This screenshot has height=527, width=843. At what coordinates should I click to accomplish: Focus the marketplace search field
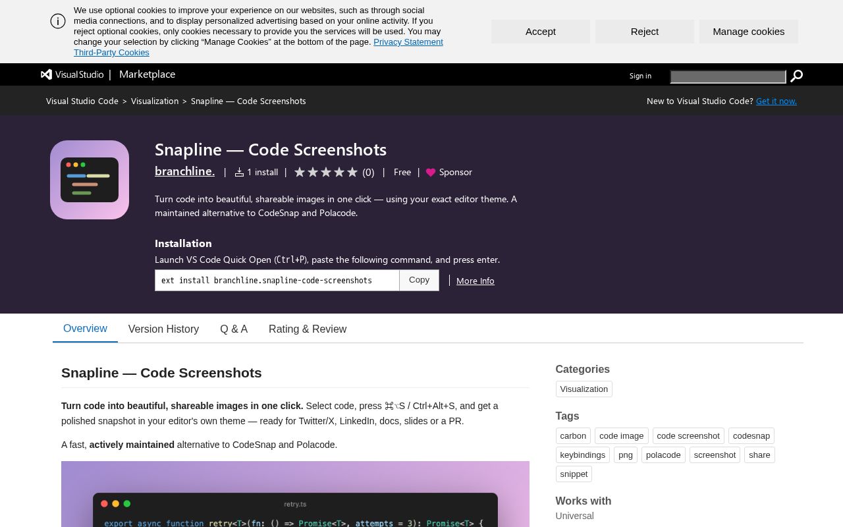pos(728,77)
